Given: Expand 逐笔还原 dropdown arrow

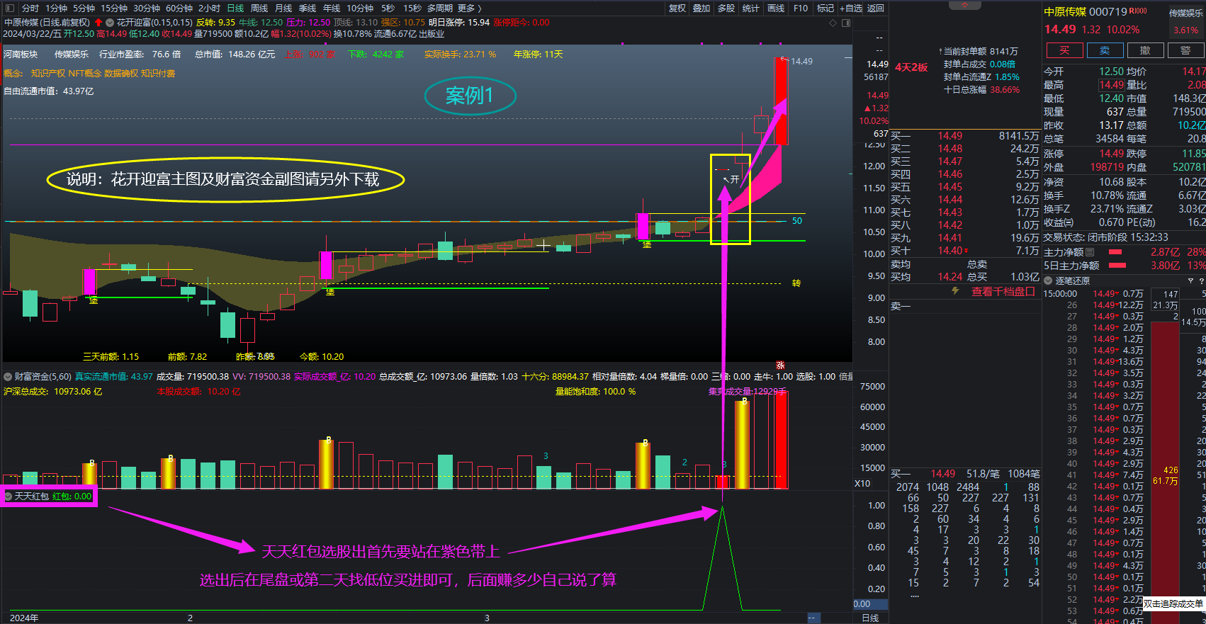Looking at the screenshot, I should tap(1048, 280).
